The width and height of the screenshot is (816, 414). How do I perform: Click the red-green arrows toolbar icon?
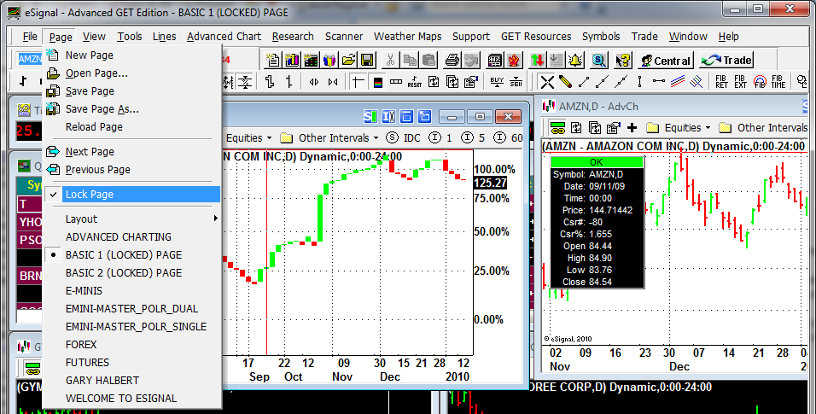point(538,60)
